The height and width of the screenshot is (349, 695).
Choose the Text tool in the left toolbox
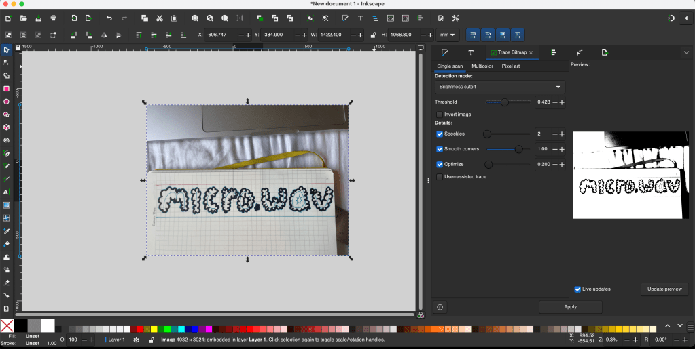[x=7, y=192]
